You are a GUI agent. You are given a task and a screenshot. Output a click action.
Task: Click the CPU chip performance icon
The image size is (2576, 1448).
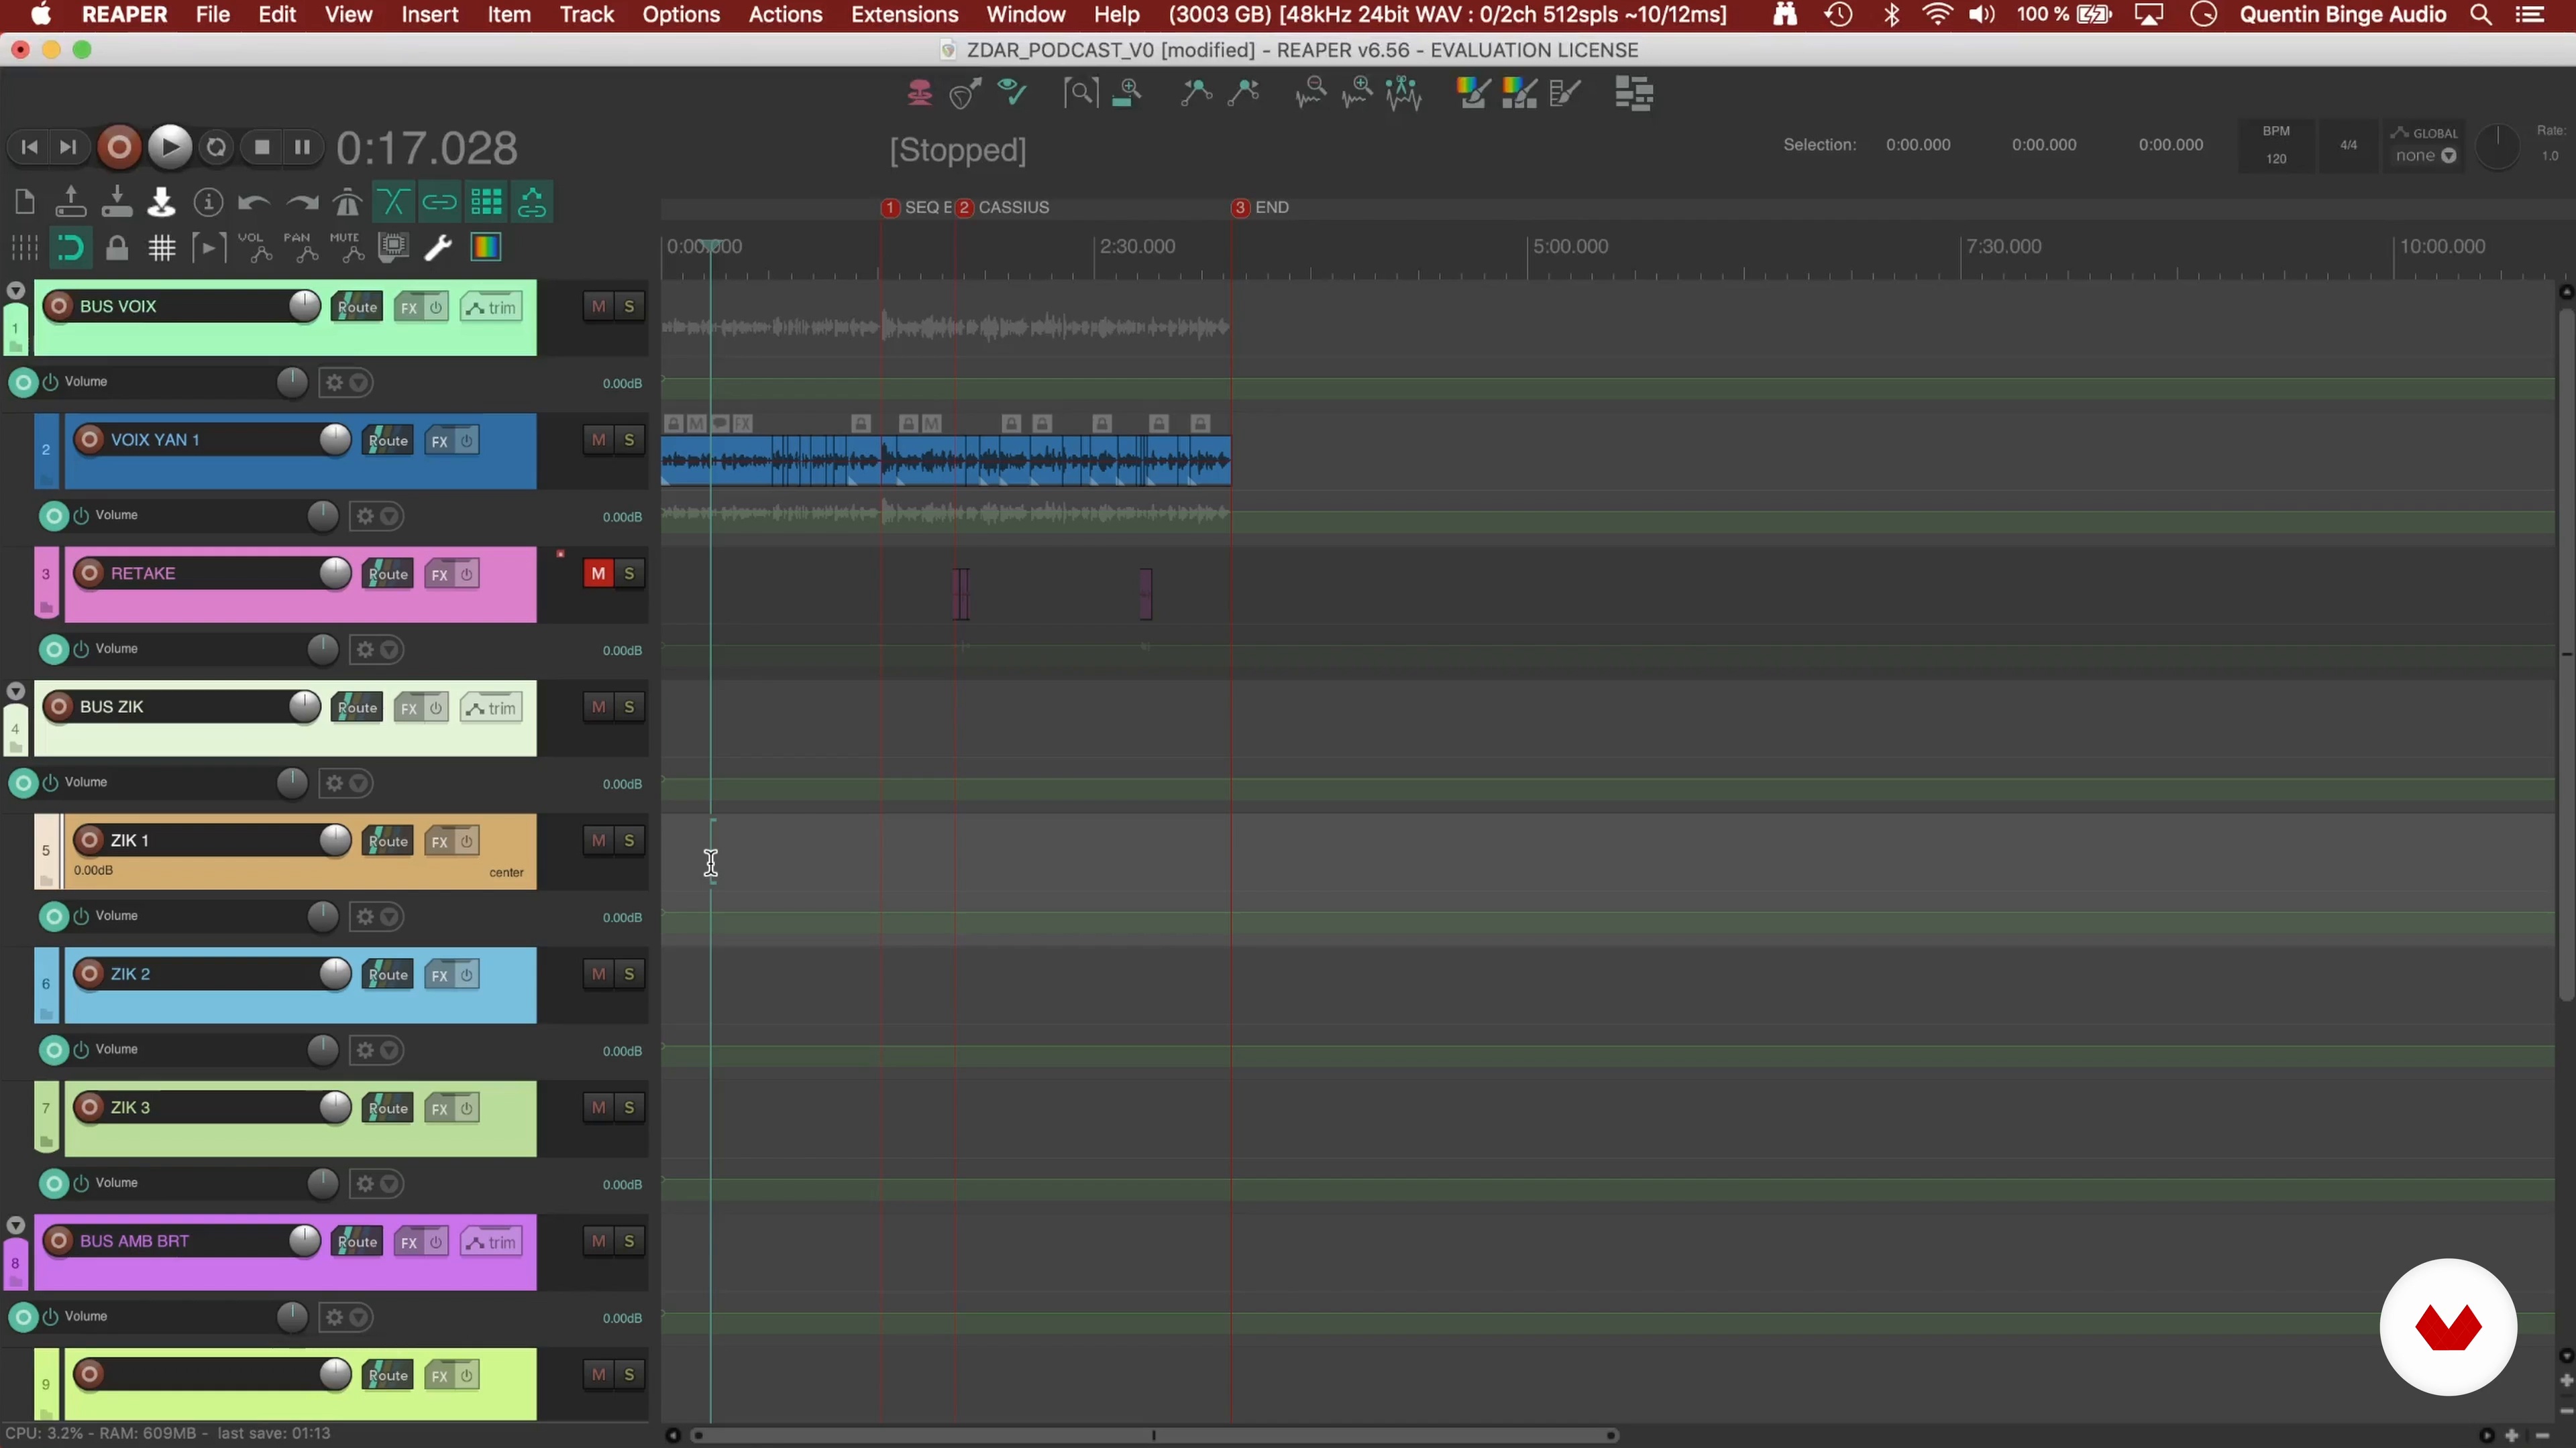click(393, 248)
